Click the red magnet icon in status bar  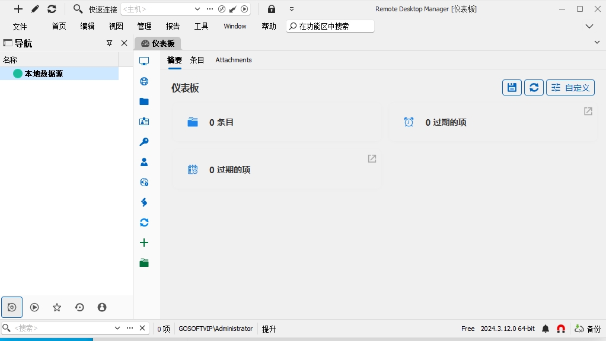point(561,329)
